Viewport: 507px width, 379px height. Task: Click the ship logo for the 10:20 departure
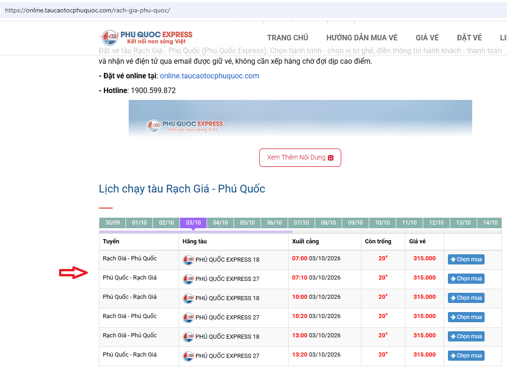pyautogui.click(x=188, y=317)
